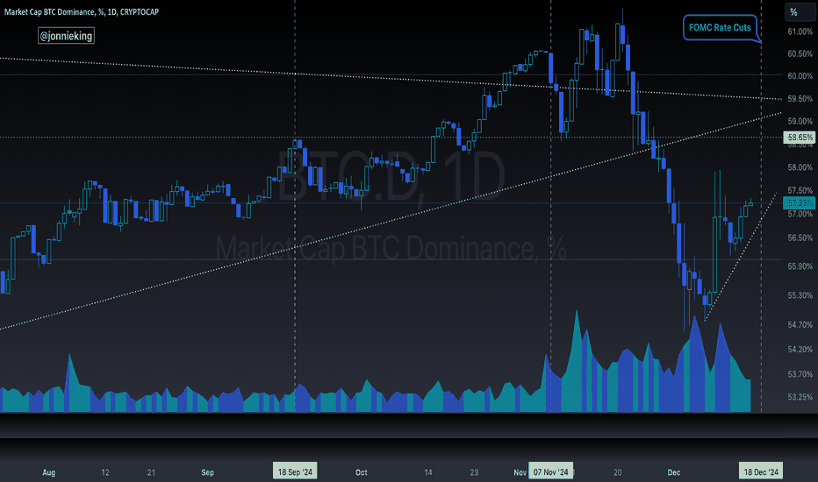
Task: Click the 59.00% price axis label
Action: (x=800, y=121)
